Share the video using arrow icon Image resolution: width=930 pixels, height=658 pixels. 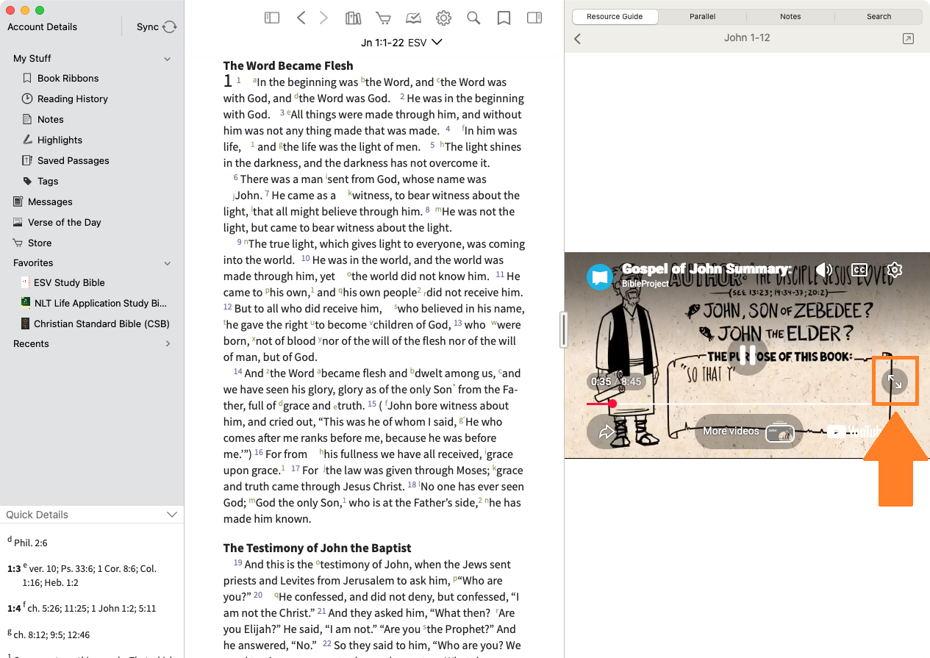point(607,432)
